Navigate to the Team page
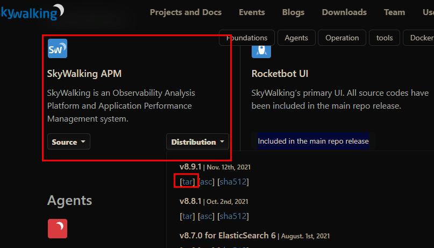Viewport: 434px width, 248px height. pyautogui.click(x=394, y=12)
